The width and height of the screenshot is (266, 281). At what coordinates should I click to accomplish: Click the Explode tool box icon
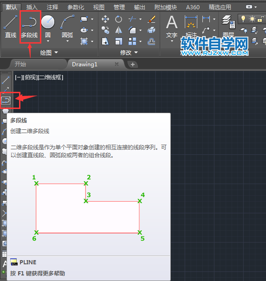[x=151, y=30]
